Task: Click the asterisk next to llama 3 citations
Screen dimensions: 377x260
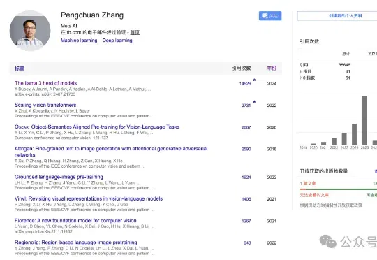Action: coord(254,80)
